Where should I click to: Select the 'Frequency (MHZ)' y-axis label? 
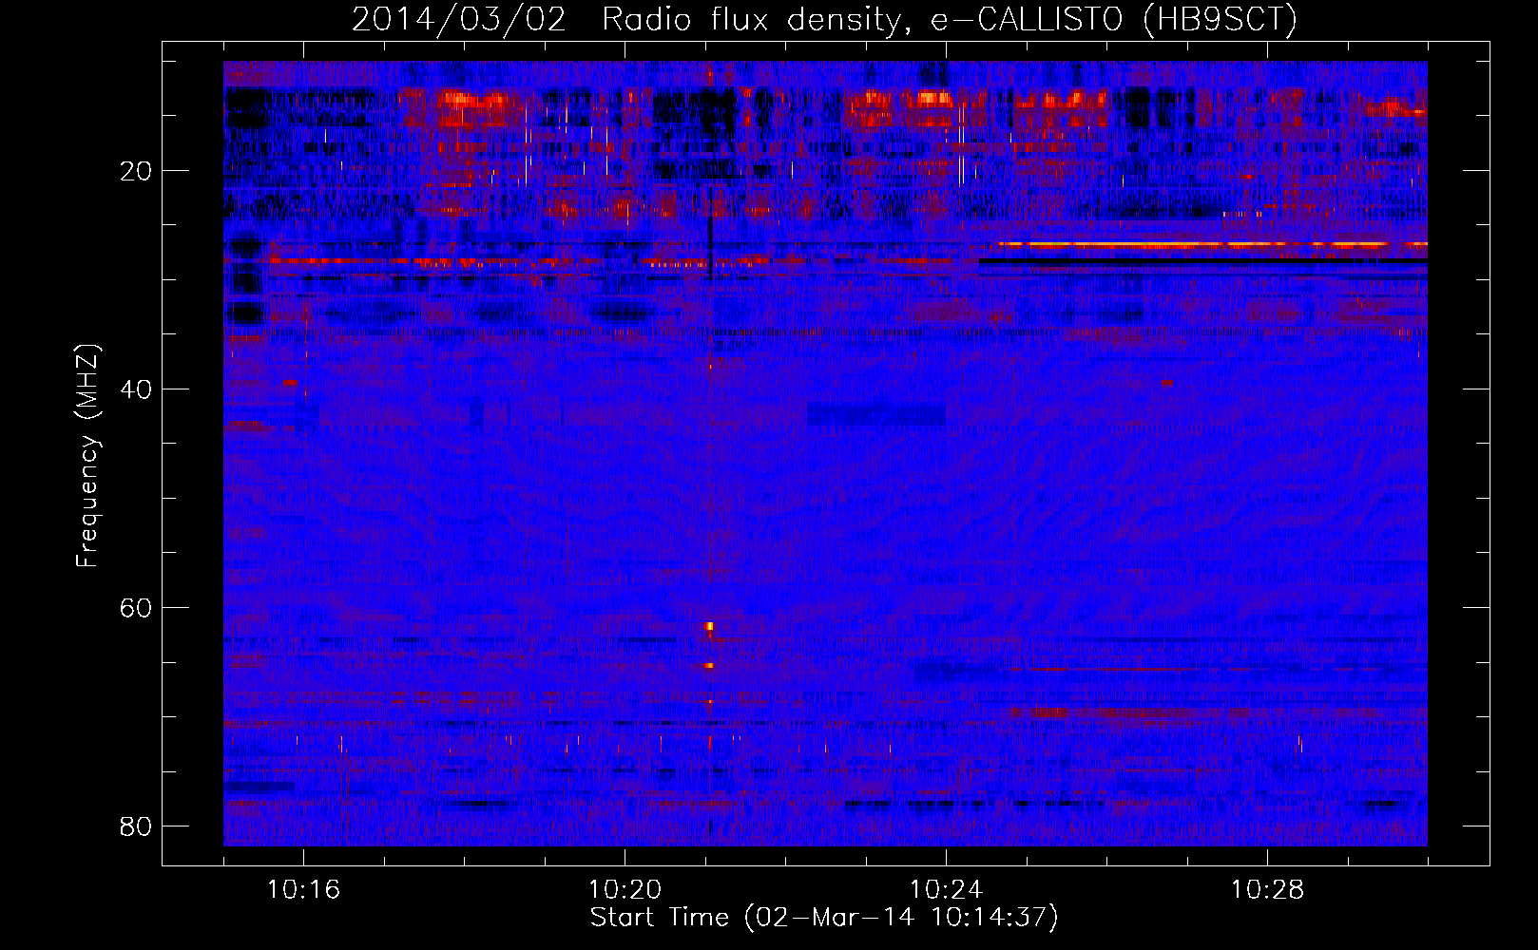click(x=87, y=456)
